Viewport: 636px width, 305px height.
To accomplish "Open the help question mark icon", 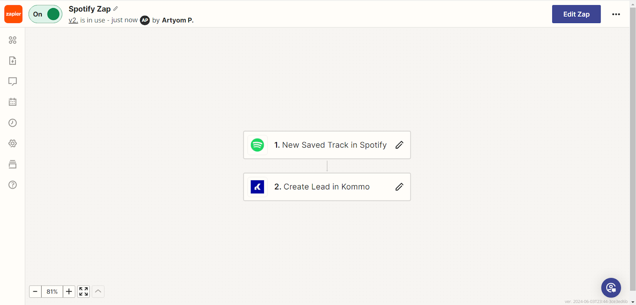I will tap(13, 185).
